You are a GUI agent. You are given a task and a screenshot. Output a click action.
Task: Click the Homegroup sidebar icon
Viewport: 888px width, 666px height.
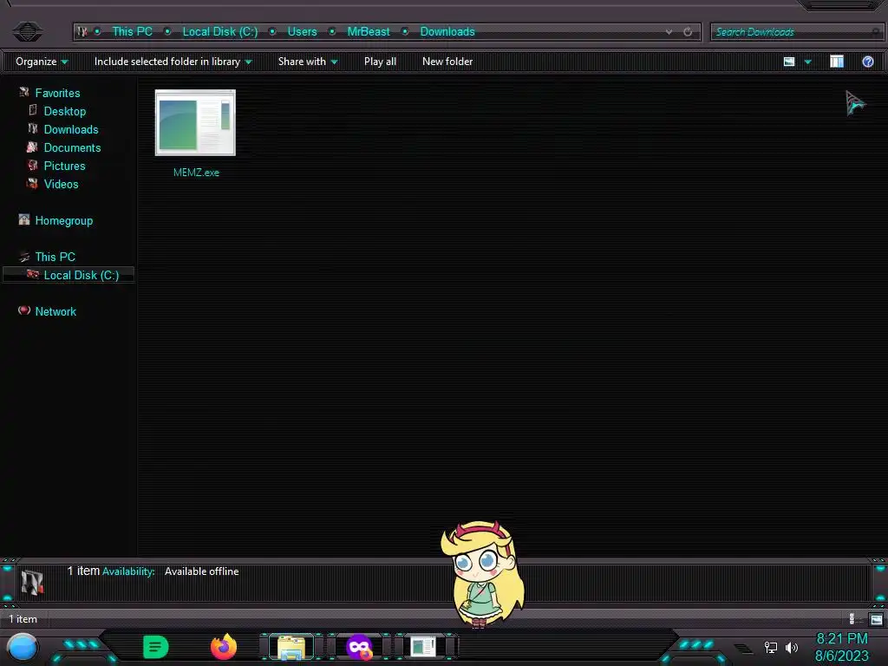[x=23, y=219]
